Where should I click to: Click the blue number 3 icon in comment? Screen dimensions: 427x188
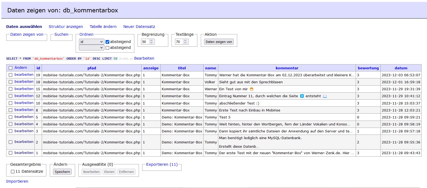coord(302,96)
